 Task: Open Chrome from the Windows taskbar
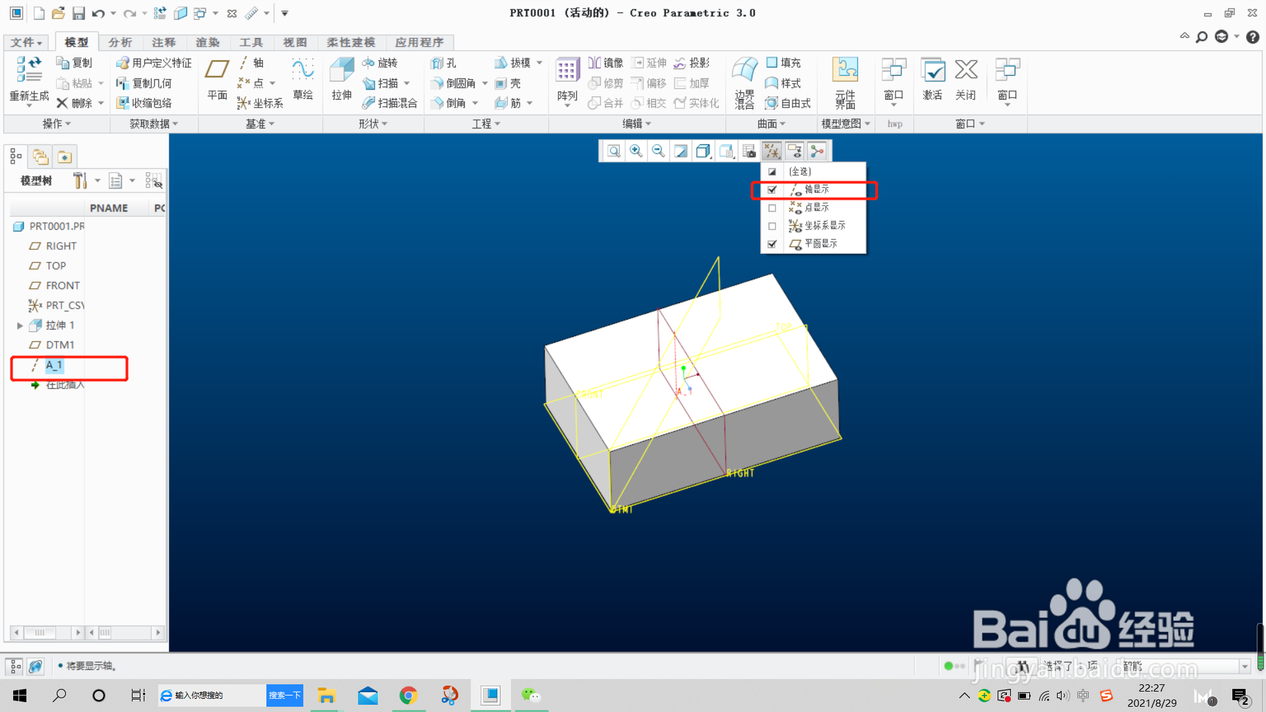(409, 696)
